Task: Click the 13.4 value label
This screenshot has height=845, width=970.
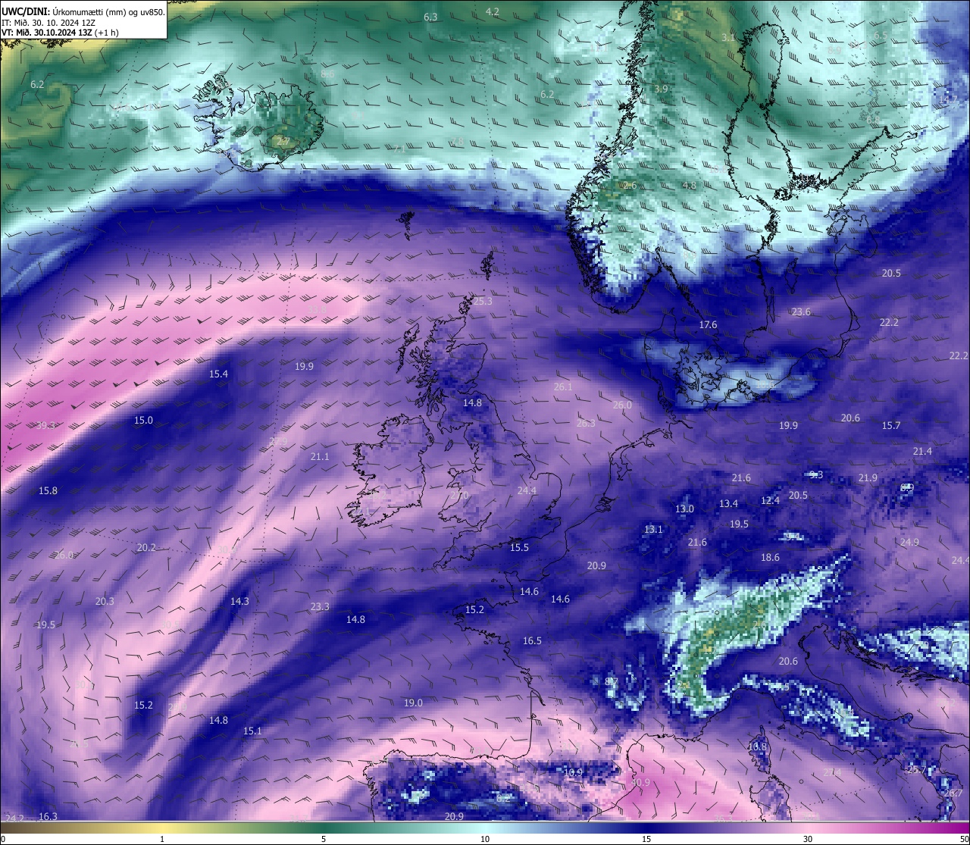Action: pyautogui.click(x=728, y=503)
